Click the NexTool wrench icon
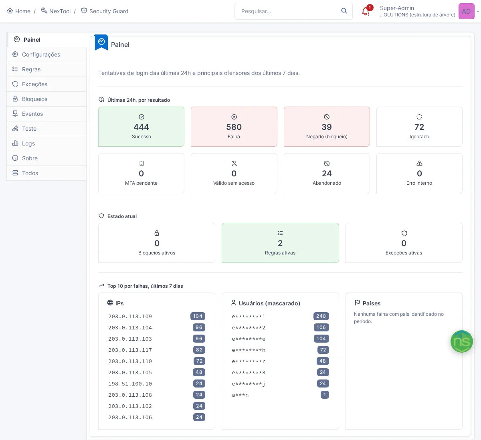 pyautogui.click(x=44, y=11)
